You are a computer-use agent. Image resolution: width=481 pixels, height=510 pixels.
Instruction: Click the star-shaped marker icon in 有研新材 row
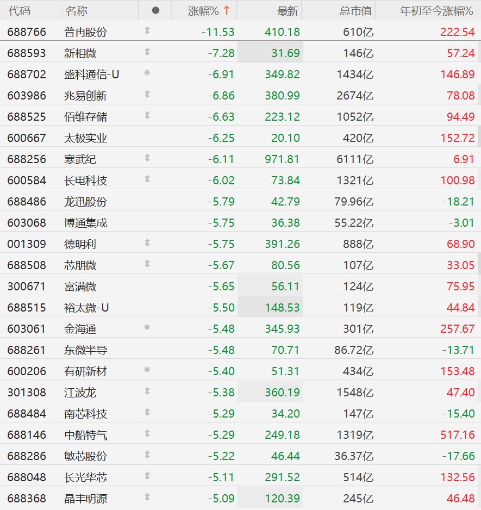tap(147, 370)
